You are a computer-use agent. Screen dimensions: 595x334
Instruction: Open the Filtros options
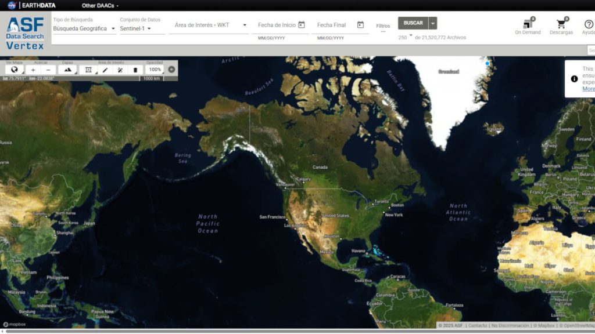point(383,27)
